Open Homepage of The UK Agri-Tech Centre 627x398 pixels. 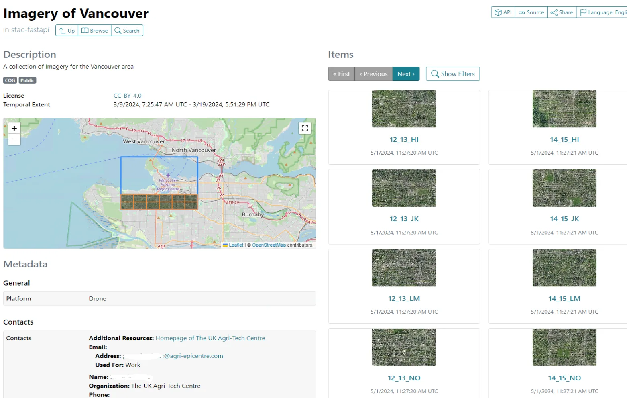(x=210, y=338)
